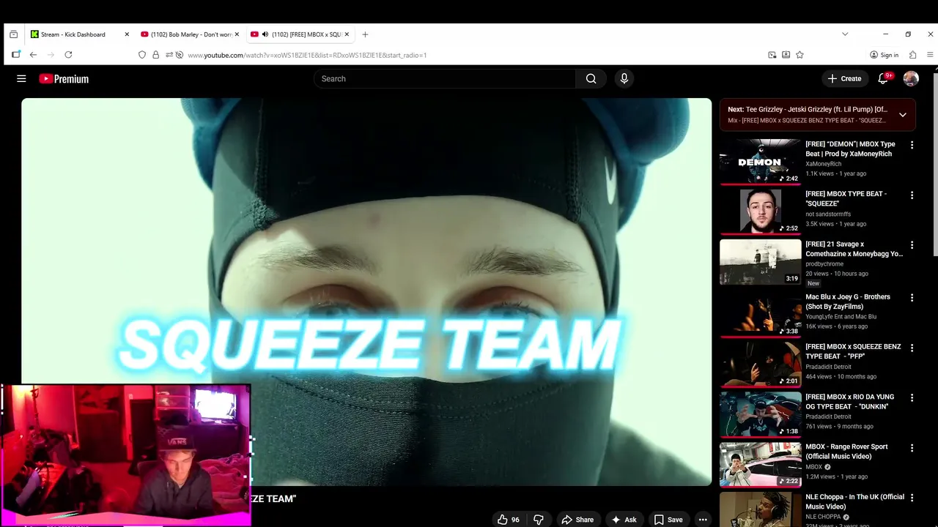Open options menu for PFP type beat video
Image resolution: width=938 pixels, height=527 pixels.
coord(912,348)
